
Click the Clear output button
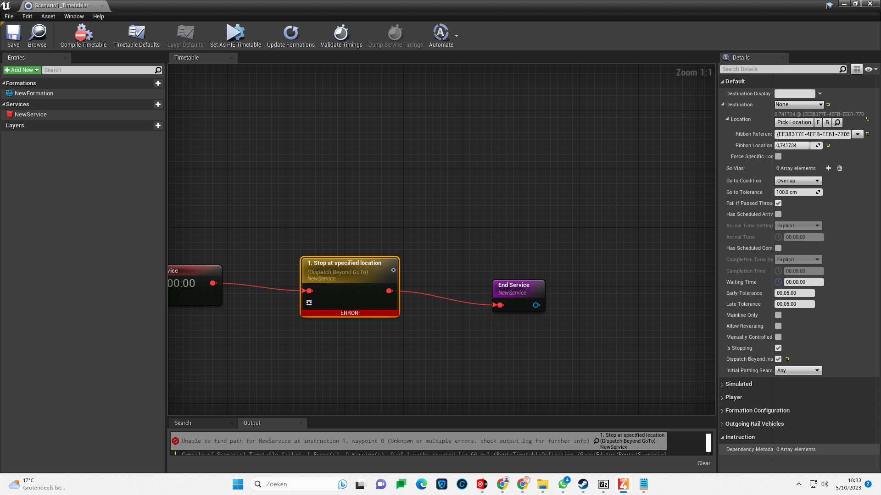point(703,463)
